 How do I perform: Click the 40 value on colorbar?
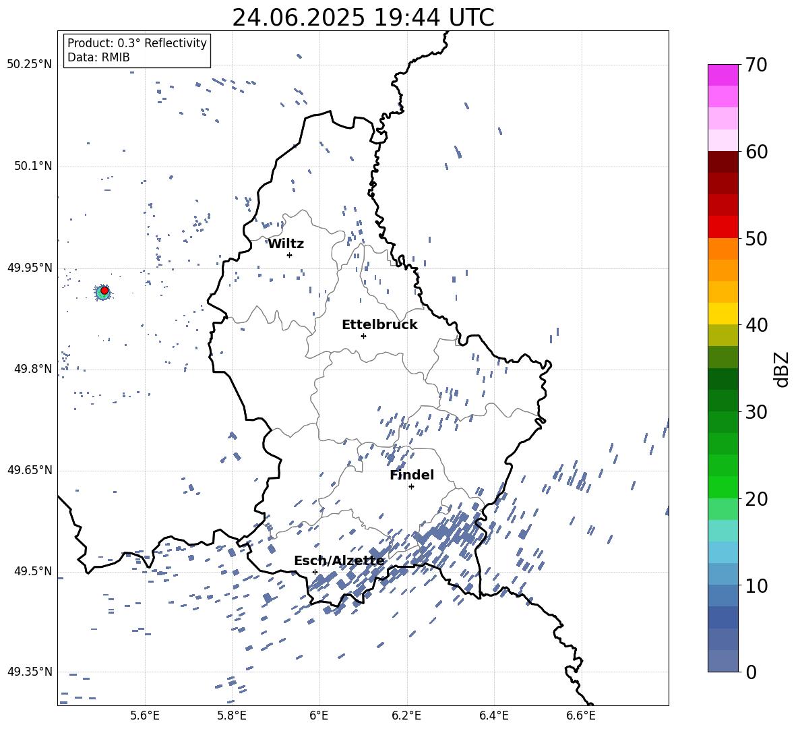tap(756, 325)
